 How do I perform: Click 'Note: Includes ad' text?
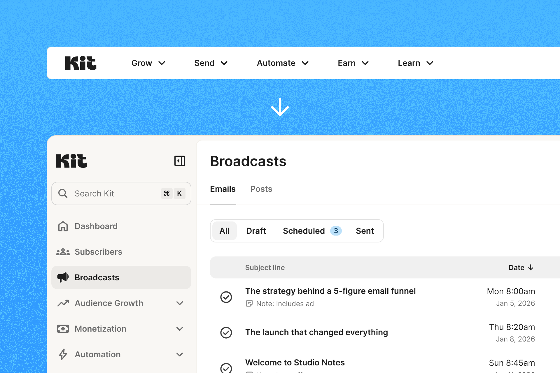(285, 304)
